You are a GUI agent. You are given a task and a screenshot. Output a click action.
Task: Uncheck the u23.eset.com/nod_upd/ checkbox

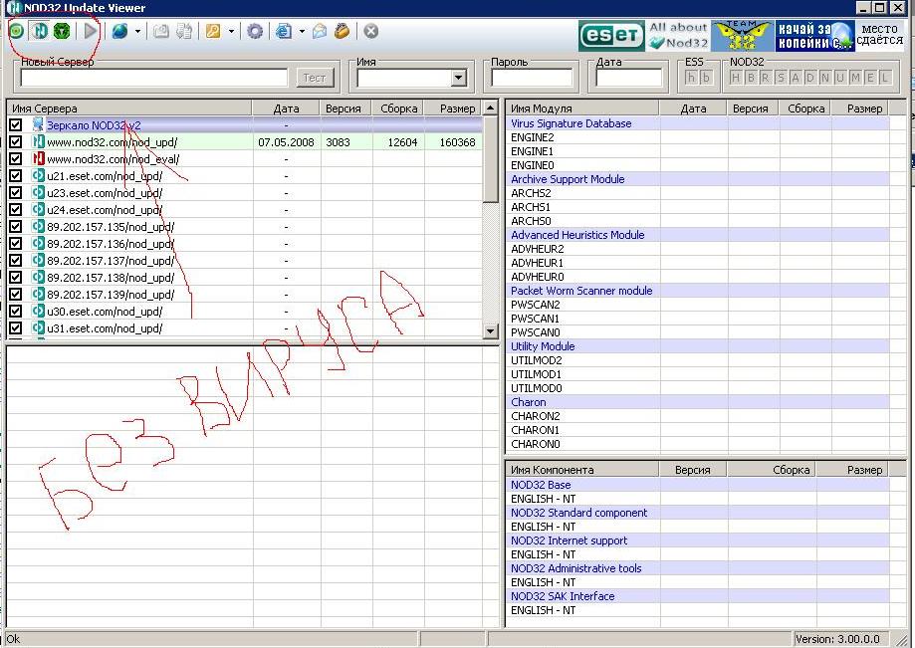point(16,192)
